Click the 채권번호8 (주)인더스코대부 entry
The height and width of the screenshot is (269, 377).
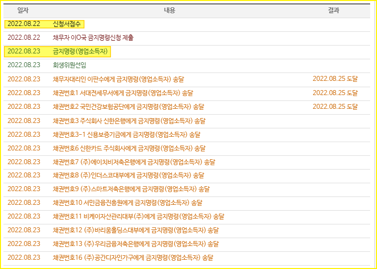tap(129, 175)
